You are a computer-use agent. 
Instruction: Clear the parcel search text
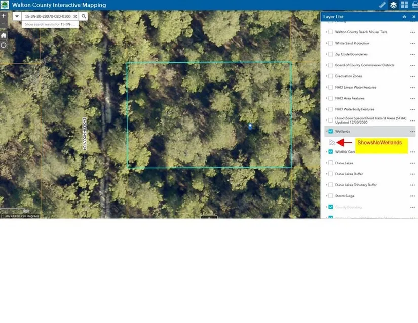click(x=75, y=16)
